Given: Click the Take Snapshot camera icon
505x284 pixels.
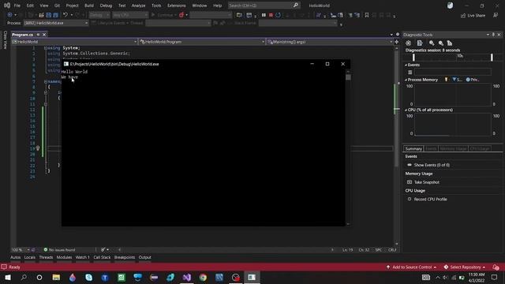Looking at the screenshot, I should tap(410, 182).
